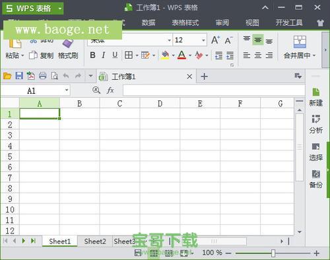Click the Copy (复制) button
The height and width of the screenshot is (260, 330).
[41, 55]
